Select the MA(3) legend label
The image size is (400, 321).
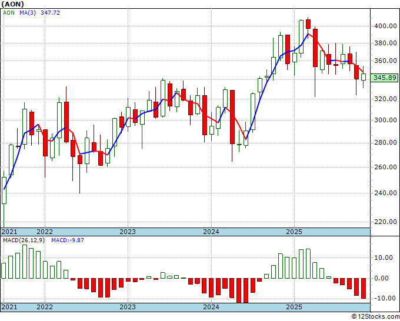(28, 13)
